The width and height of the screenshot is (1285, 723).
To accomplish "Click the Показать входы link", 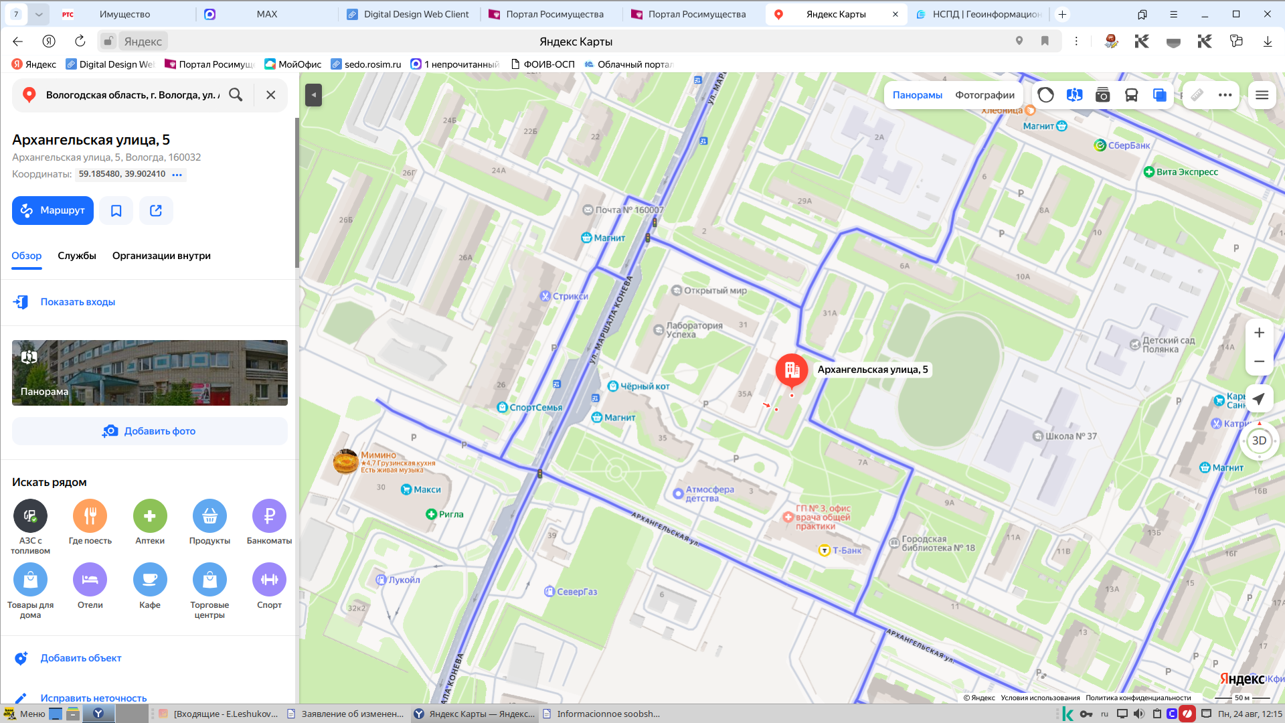I will pos(78,302).
